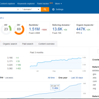Click the info icon beside Organic keywords
This screenshot has height=99, width=99.
pyautogui.click(x=94, y=25)
